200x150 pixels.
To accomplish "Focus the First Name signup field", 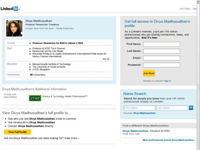I will coord(161,44).
